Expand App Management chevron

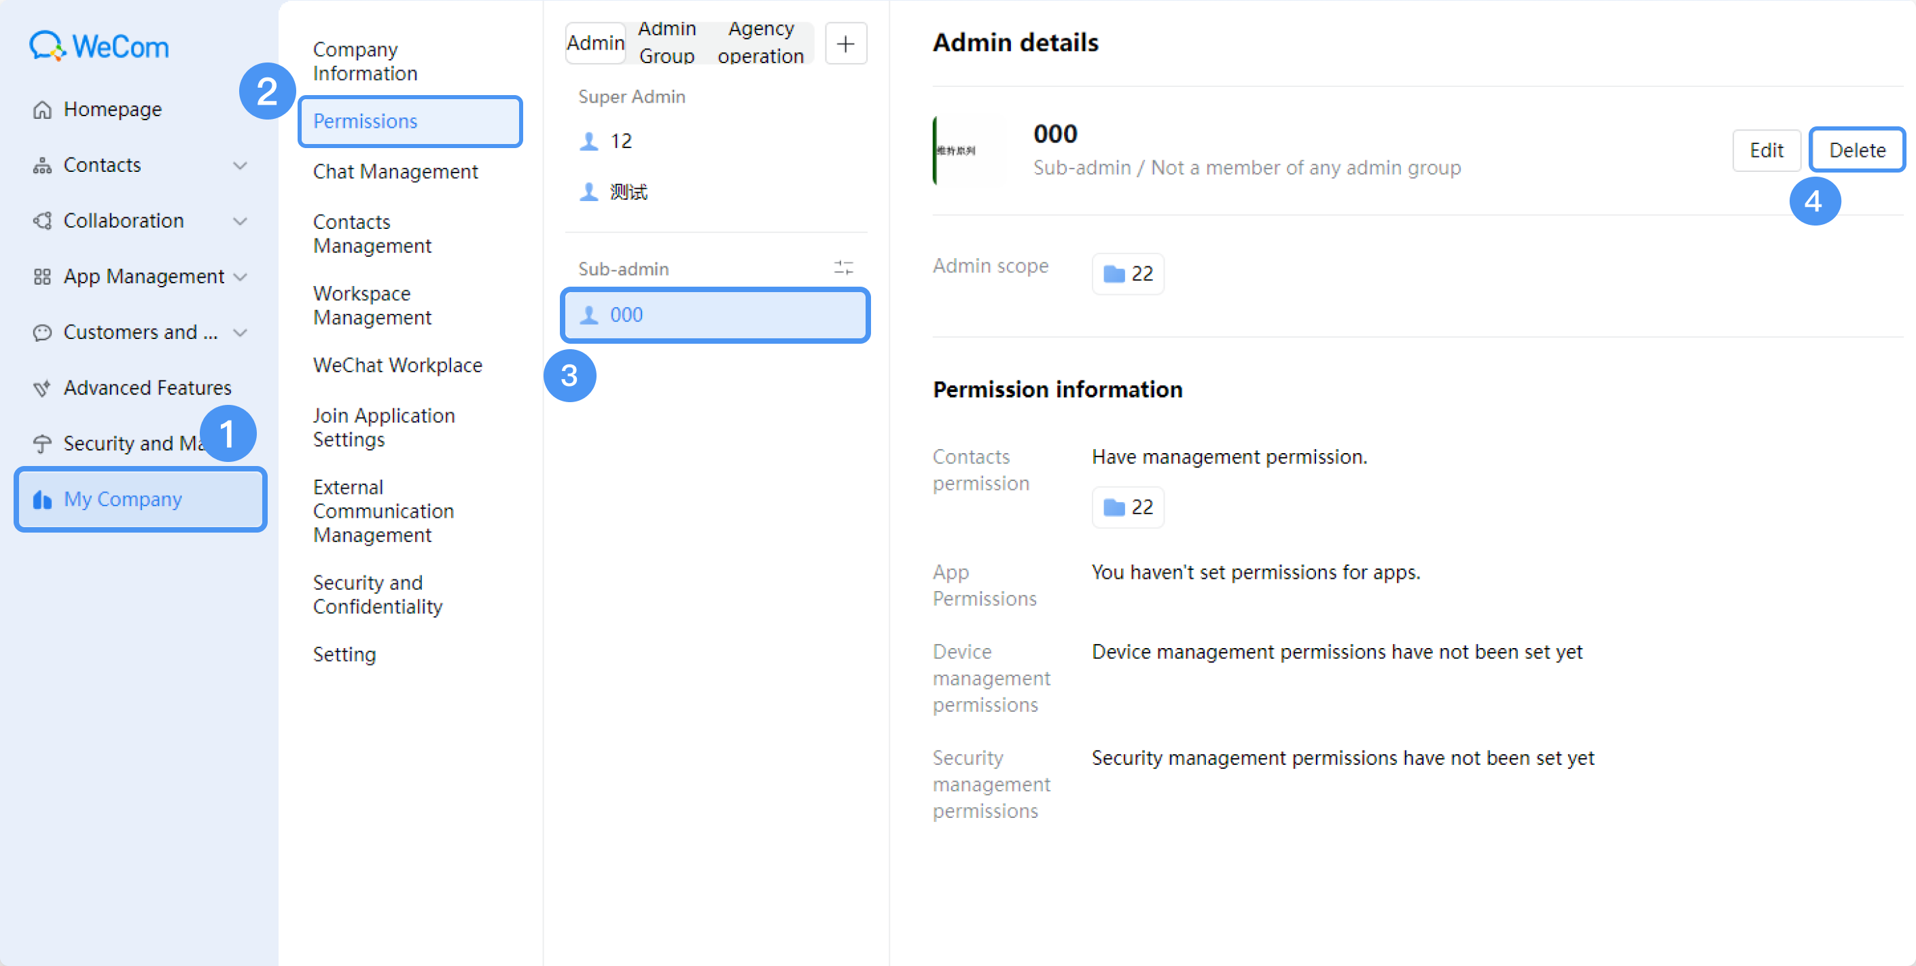click(x=239, y=276)
